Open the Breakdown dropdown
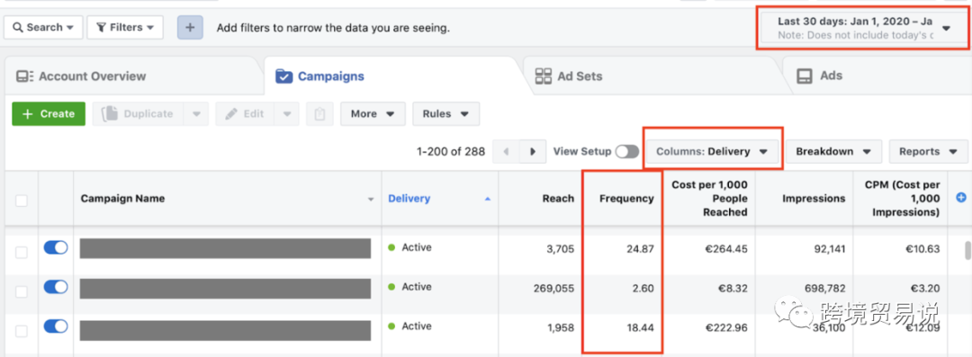The width and height of the screenshot is (972, 357). (833, 152)
